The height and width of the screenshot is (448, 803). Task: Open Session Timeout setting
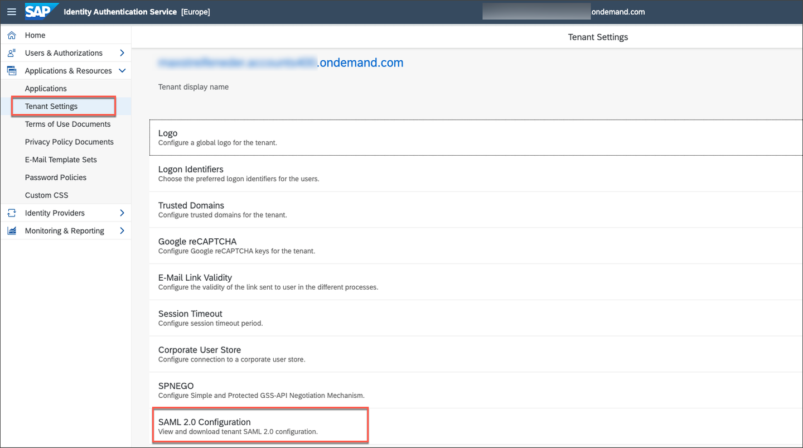click(476, 318)
